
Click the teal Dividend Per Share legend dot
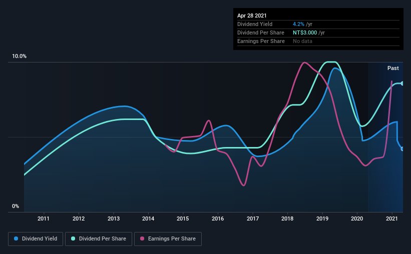[x=73, y=238]
